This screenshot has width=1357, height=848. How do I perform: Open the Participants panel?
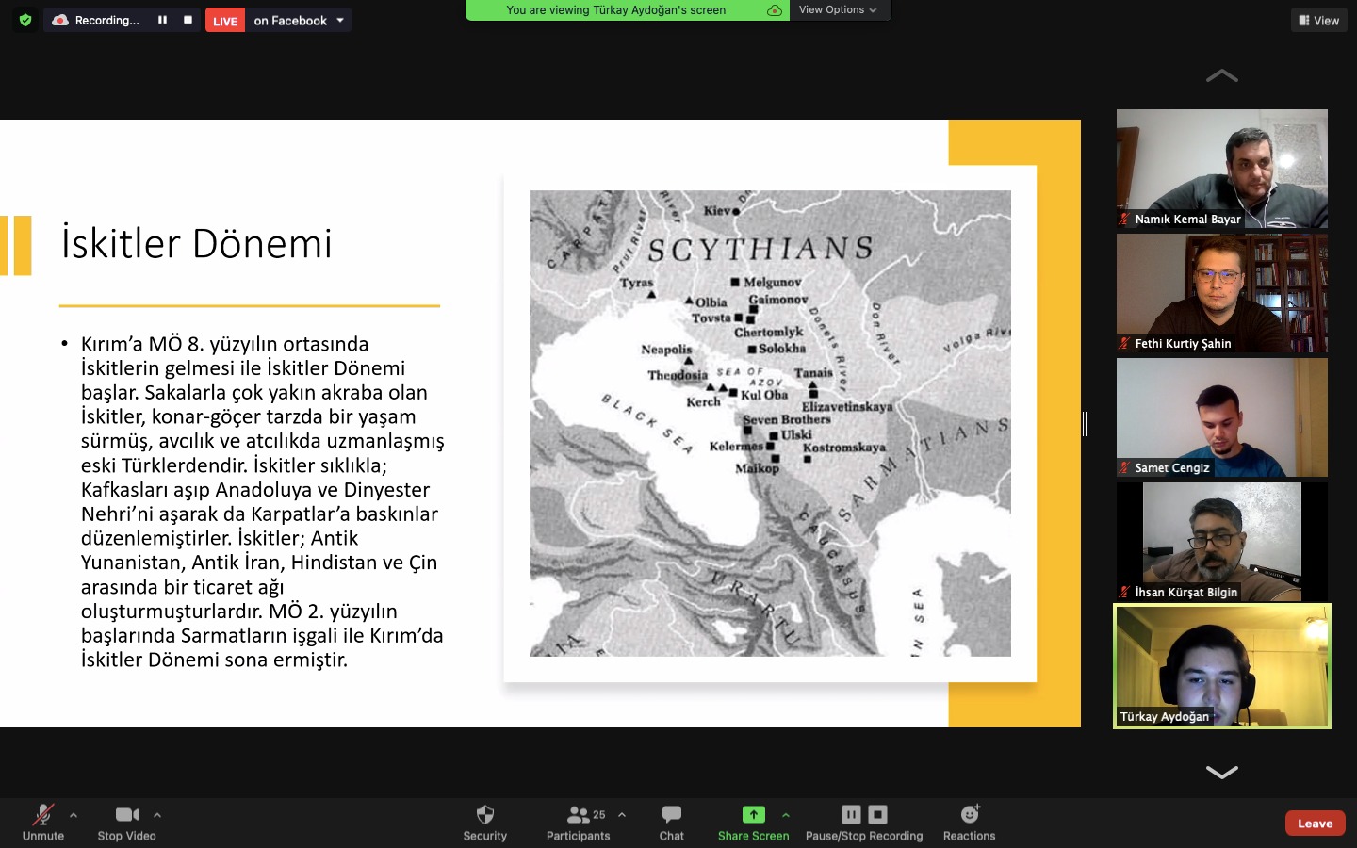[x=579, y=823]
